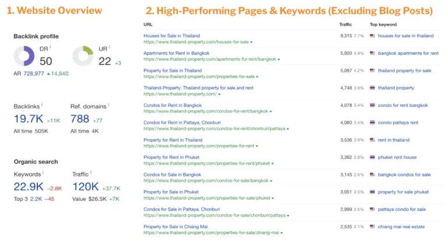Image resolution: width=448 pixels, height=244 pixels.
Task: Click the Ref. domains info icon
Action: tap(108, 104)
